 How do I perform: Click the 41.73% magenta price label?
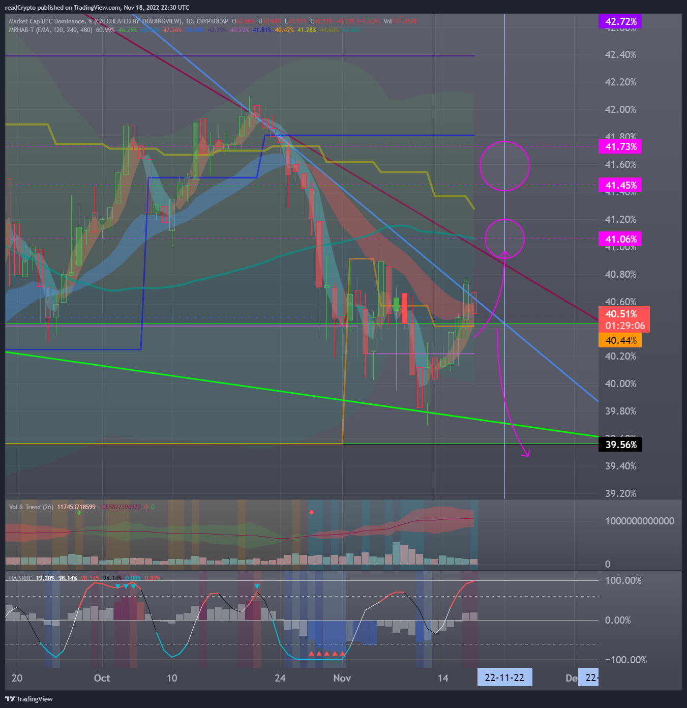(x=620, y=146)
